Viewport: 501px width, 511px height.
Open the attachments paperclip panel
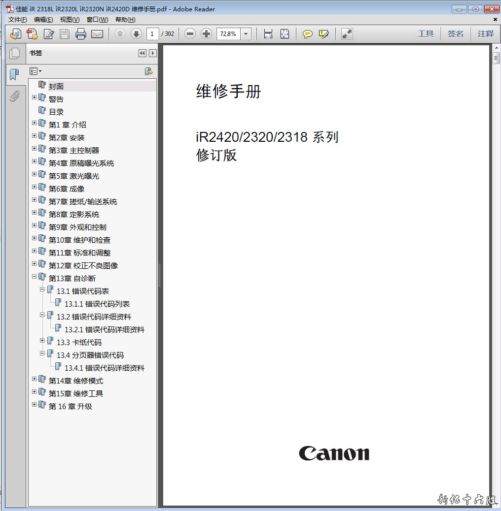pyautogui.click(x=15, y=96)
